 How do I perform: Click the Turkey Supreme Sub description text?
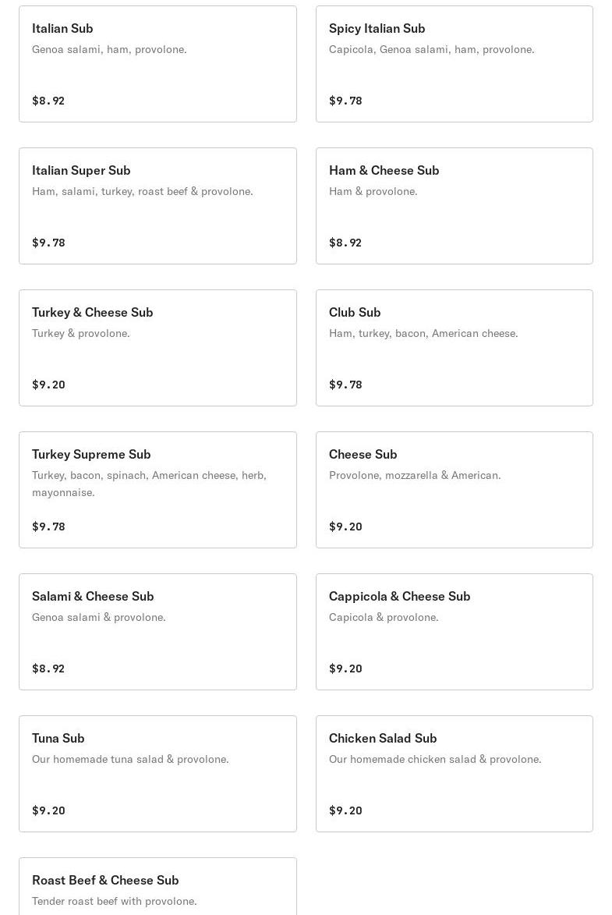tap(150, 484)
